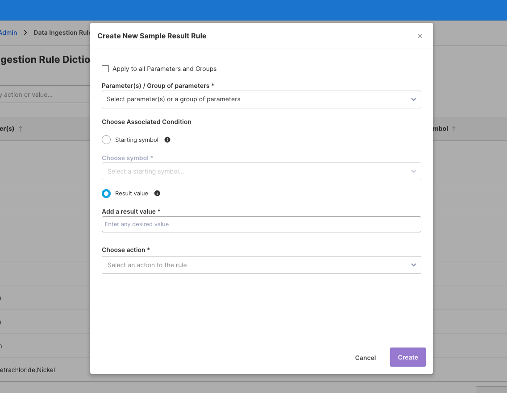This screenshot has width=507, height=393.
Task: Click the chevron arrow in the Parameter(s) dropdown
Action: coord(413,99)
